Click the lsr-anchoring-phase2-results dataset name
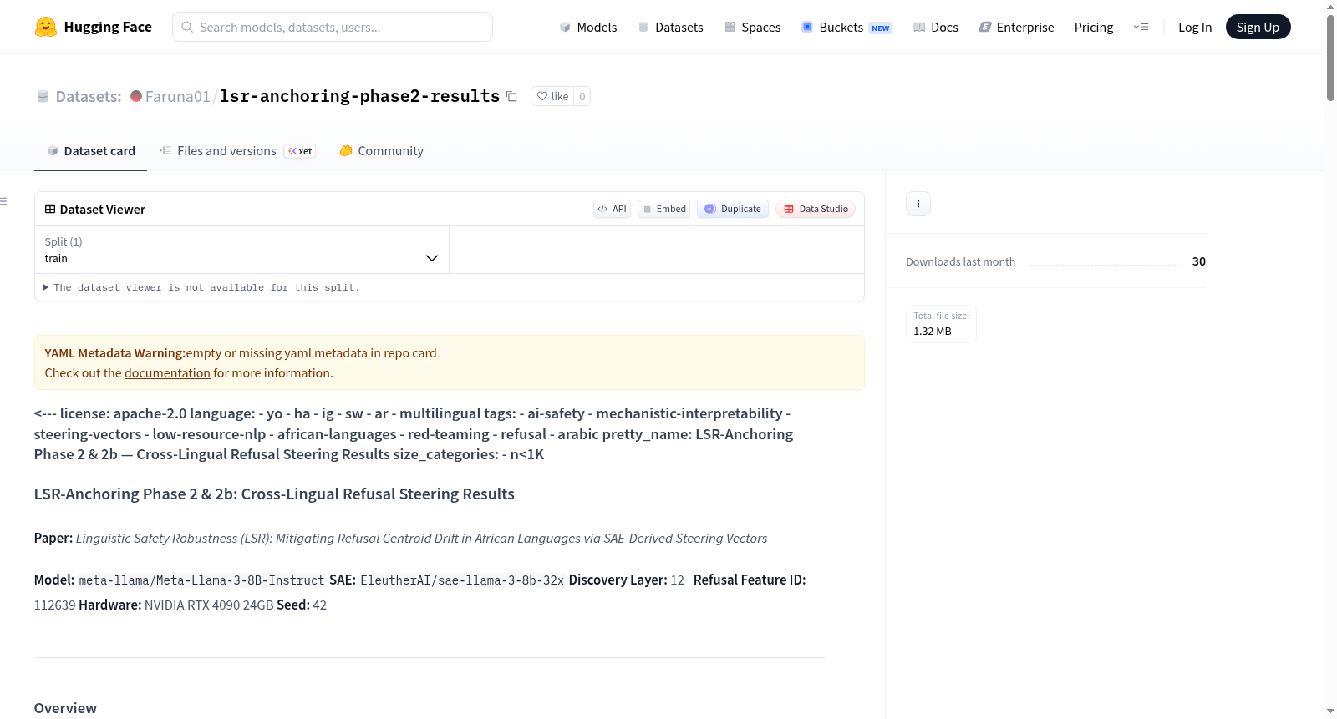This screenshot has width=1337, height=719. [359, 96]
